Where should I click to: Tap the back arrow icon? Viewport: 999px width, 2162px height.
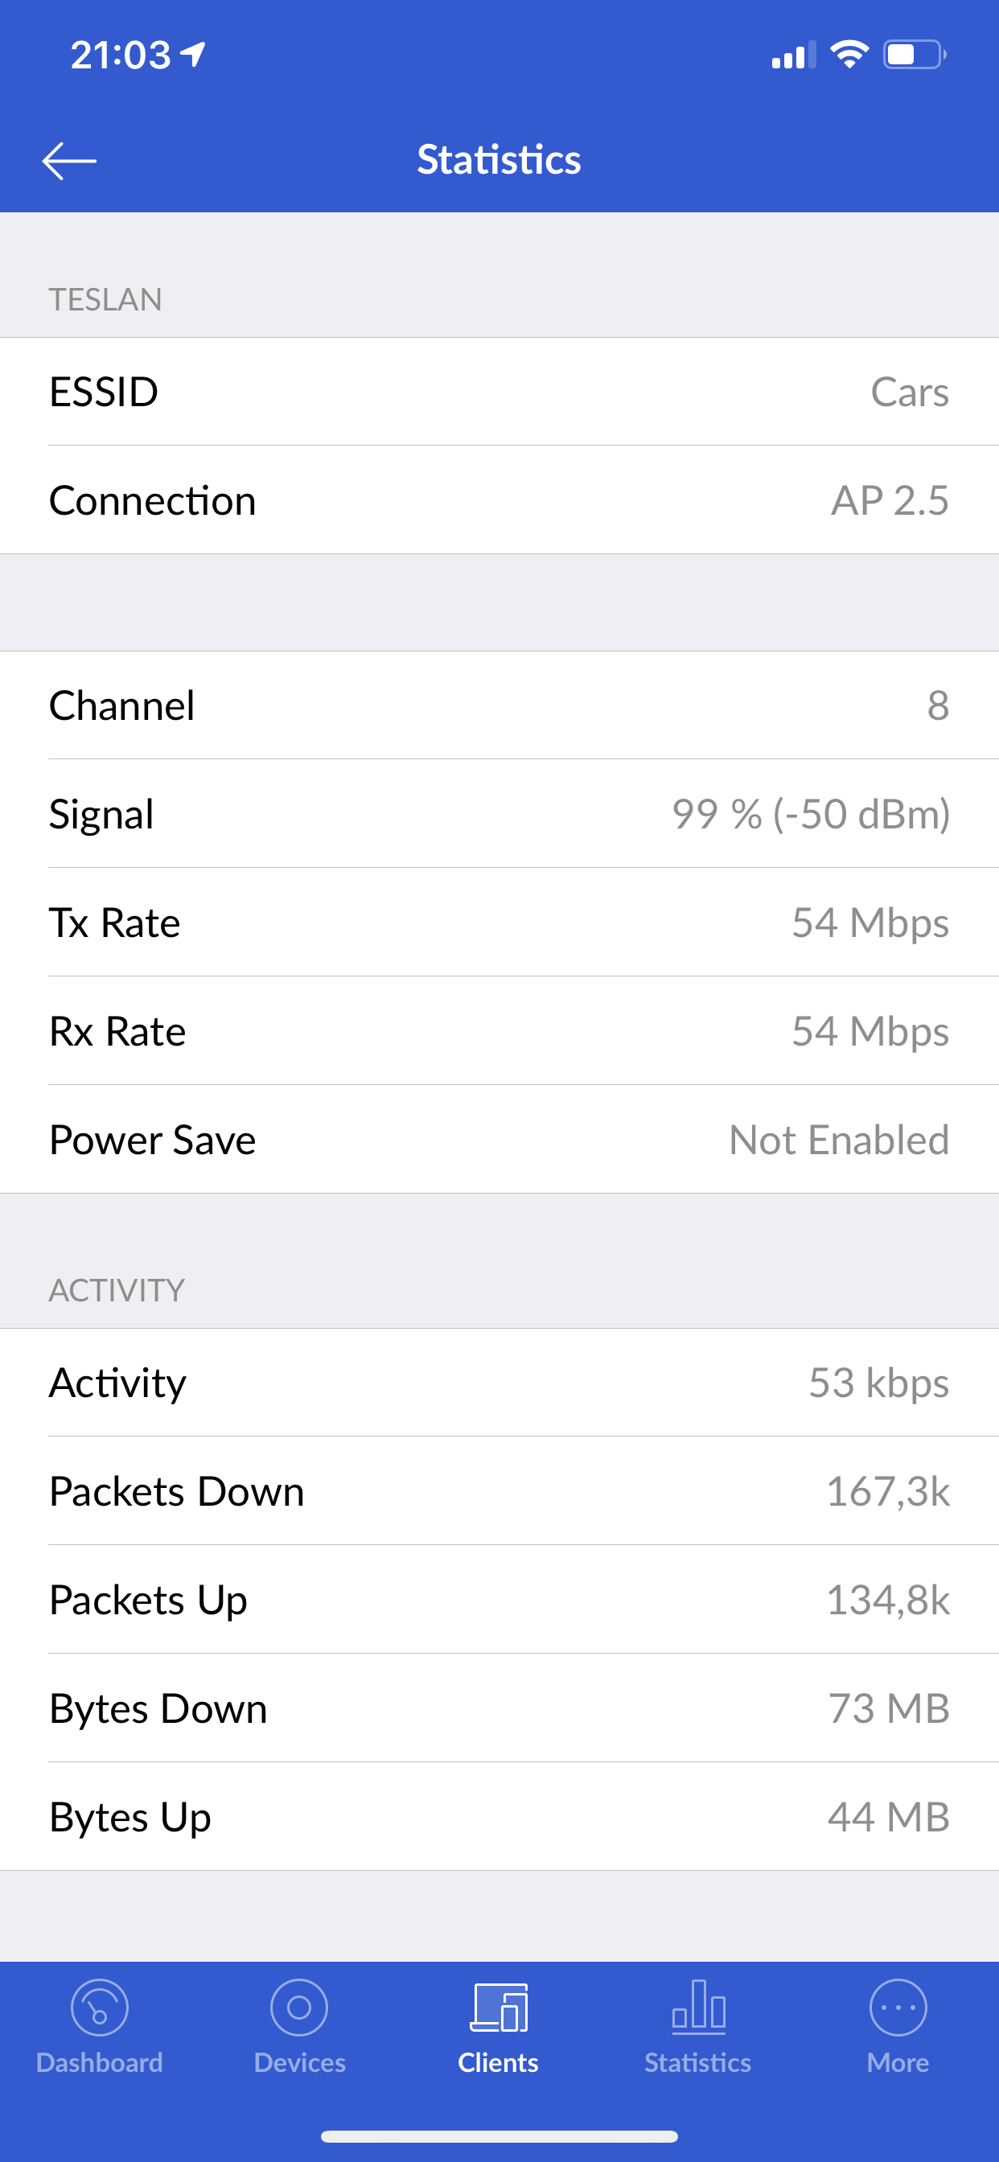click(x=69, y=160)
